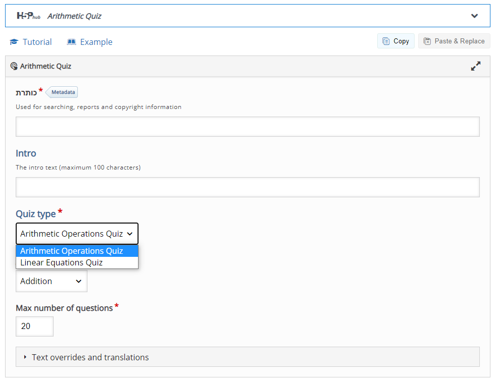The image size is (496, 384).
Task: Open the Example link
Action: click(96, 42)
